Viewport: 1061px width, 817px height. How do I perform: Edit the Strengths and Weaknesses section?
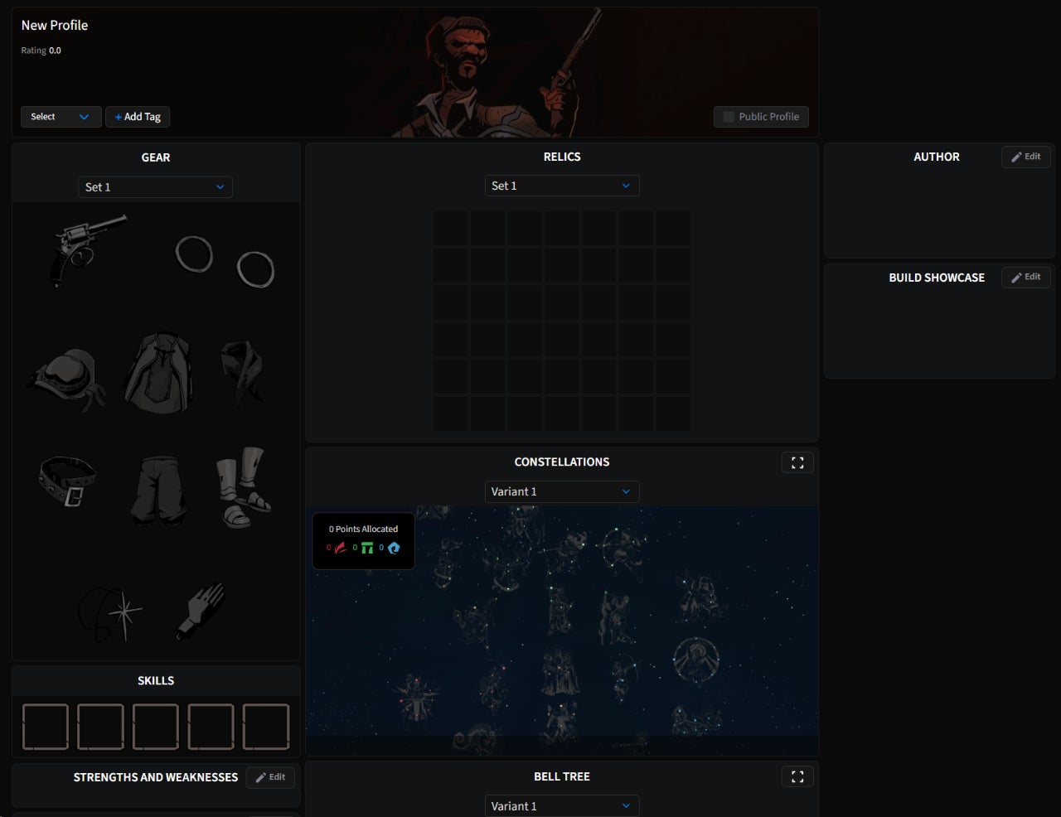pyautogui.click(x=270, y=777)
